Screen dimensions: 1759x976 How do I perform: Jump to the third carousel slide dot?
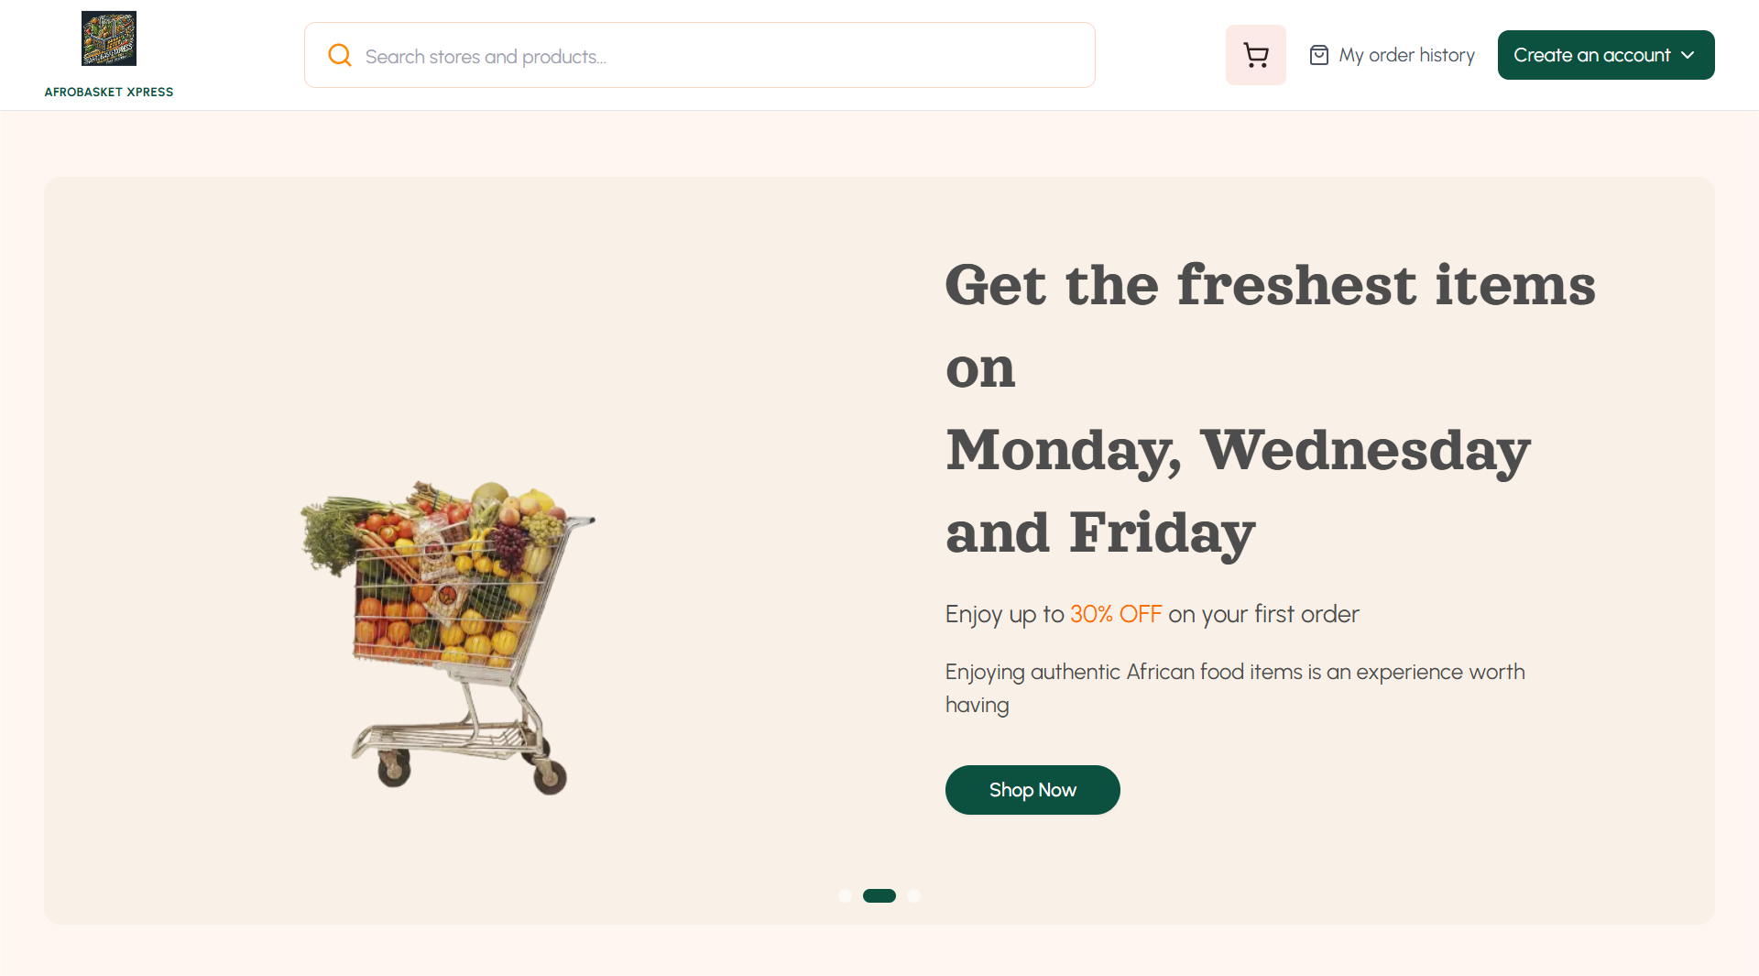click(913, 895)
